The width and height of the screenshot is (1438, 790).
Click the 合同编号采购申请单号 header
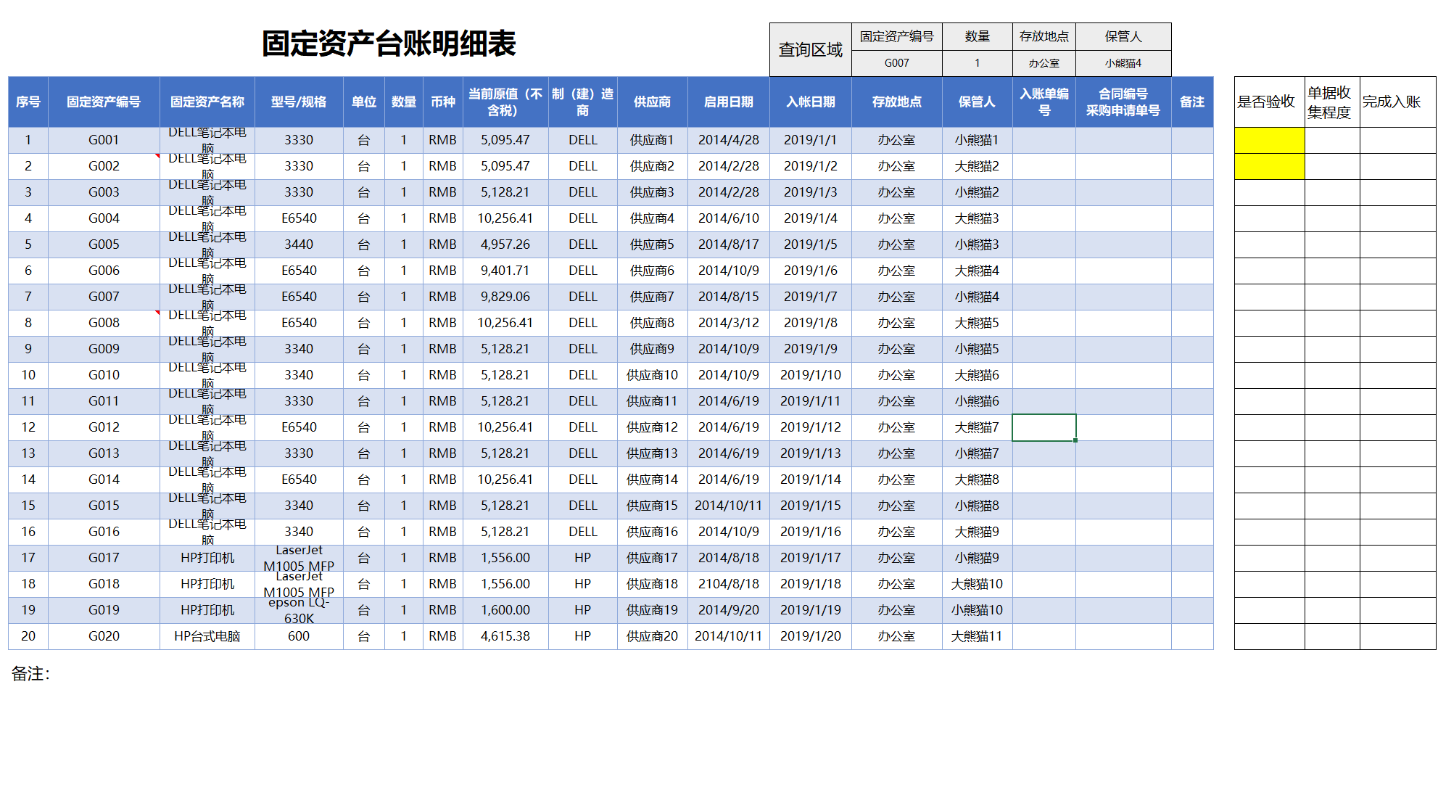coord(1123,102)
